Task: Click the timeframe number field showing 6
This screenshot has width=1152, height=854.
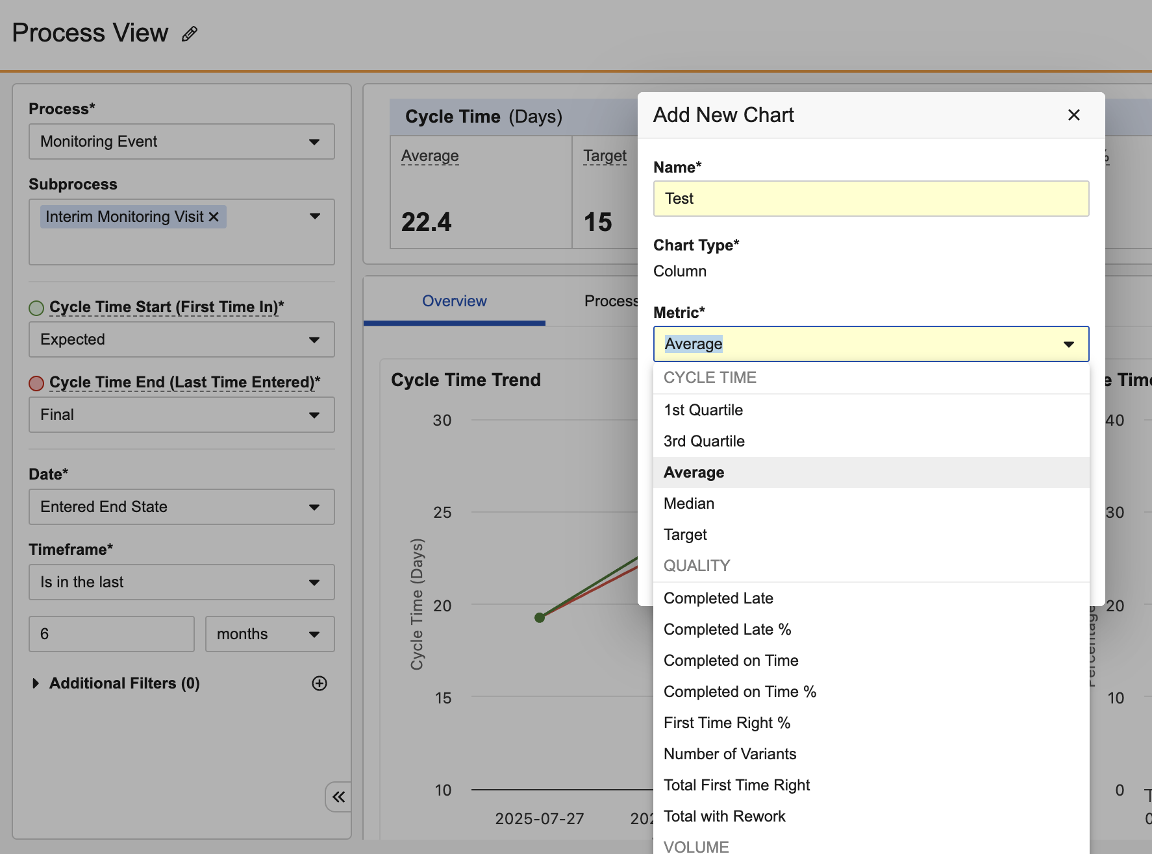Action: (x=111, y=634)
